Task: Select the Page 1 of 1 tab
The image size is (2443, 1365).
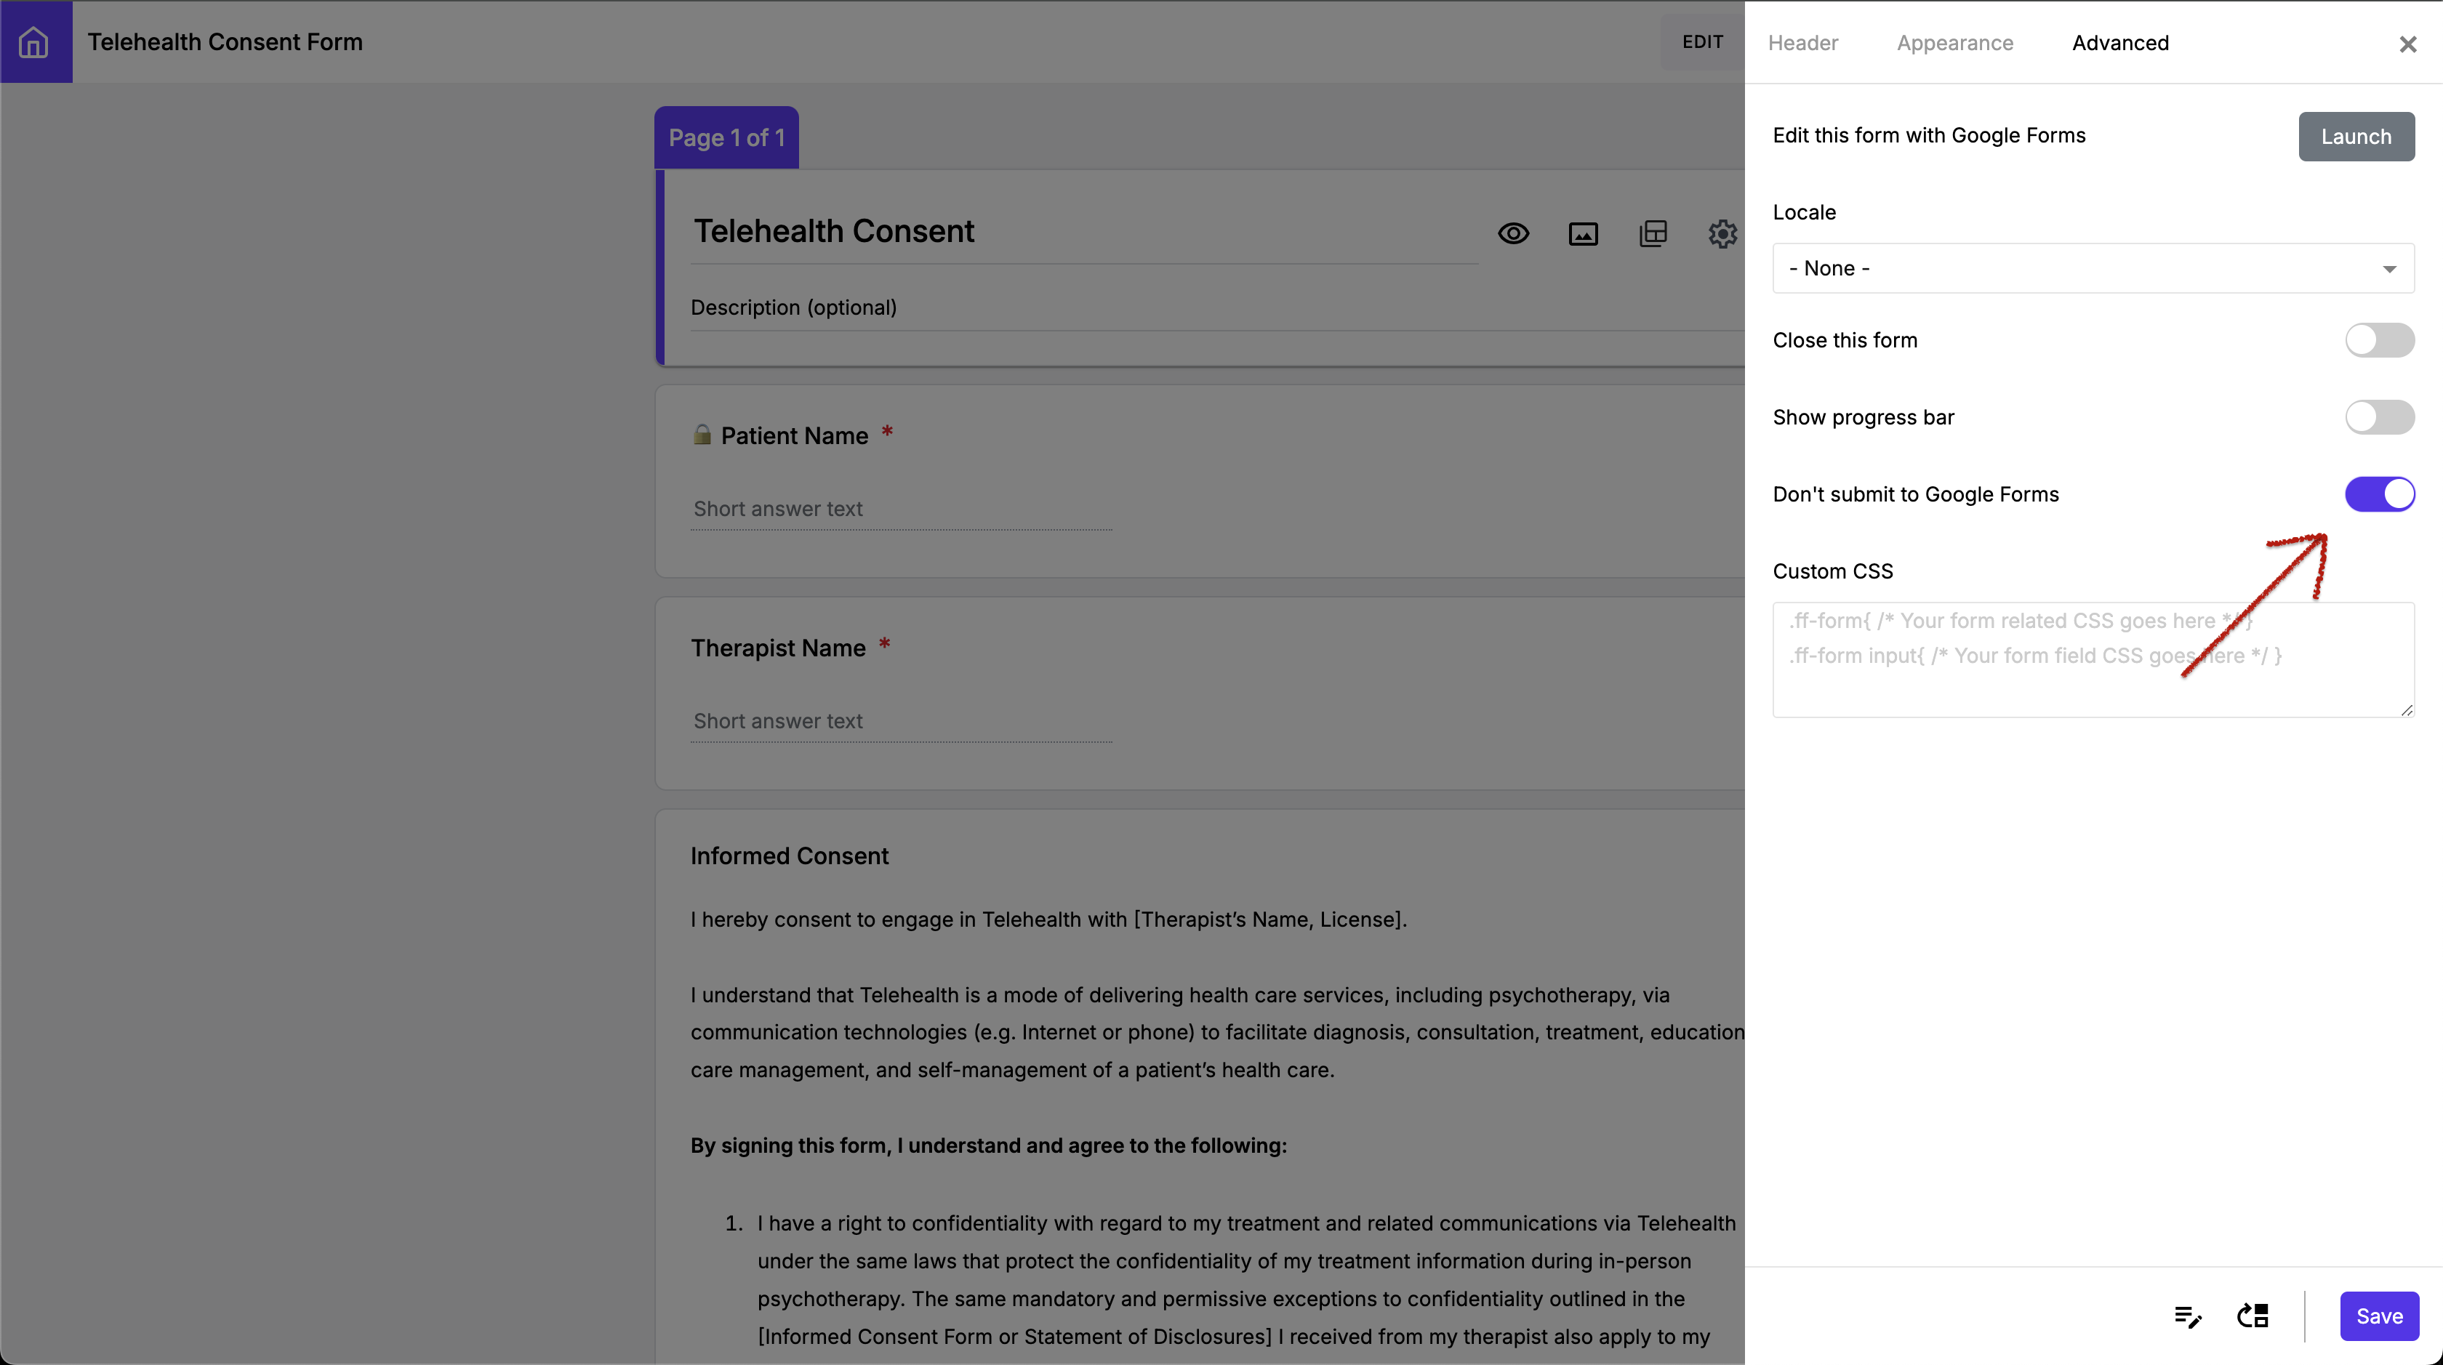Action: (x=726, y=137)
